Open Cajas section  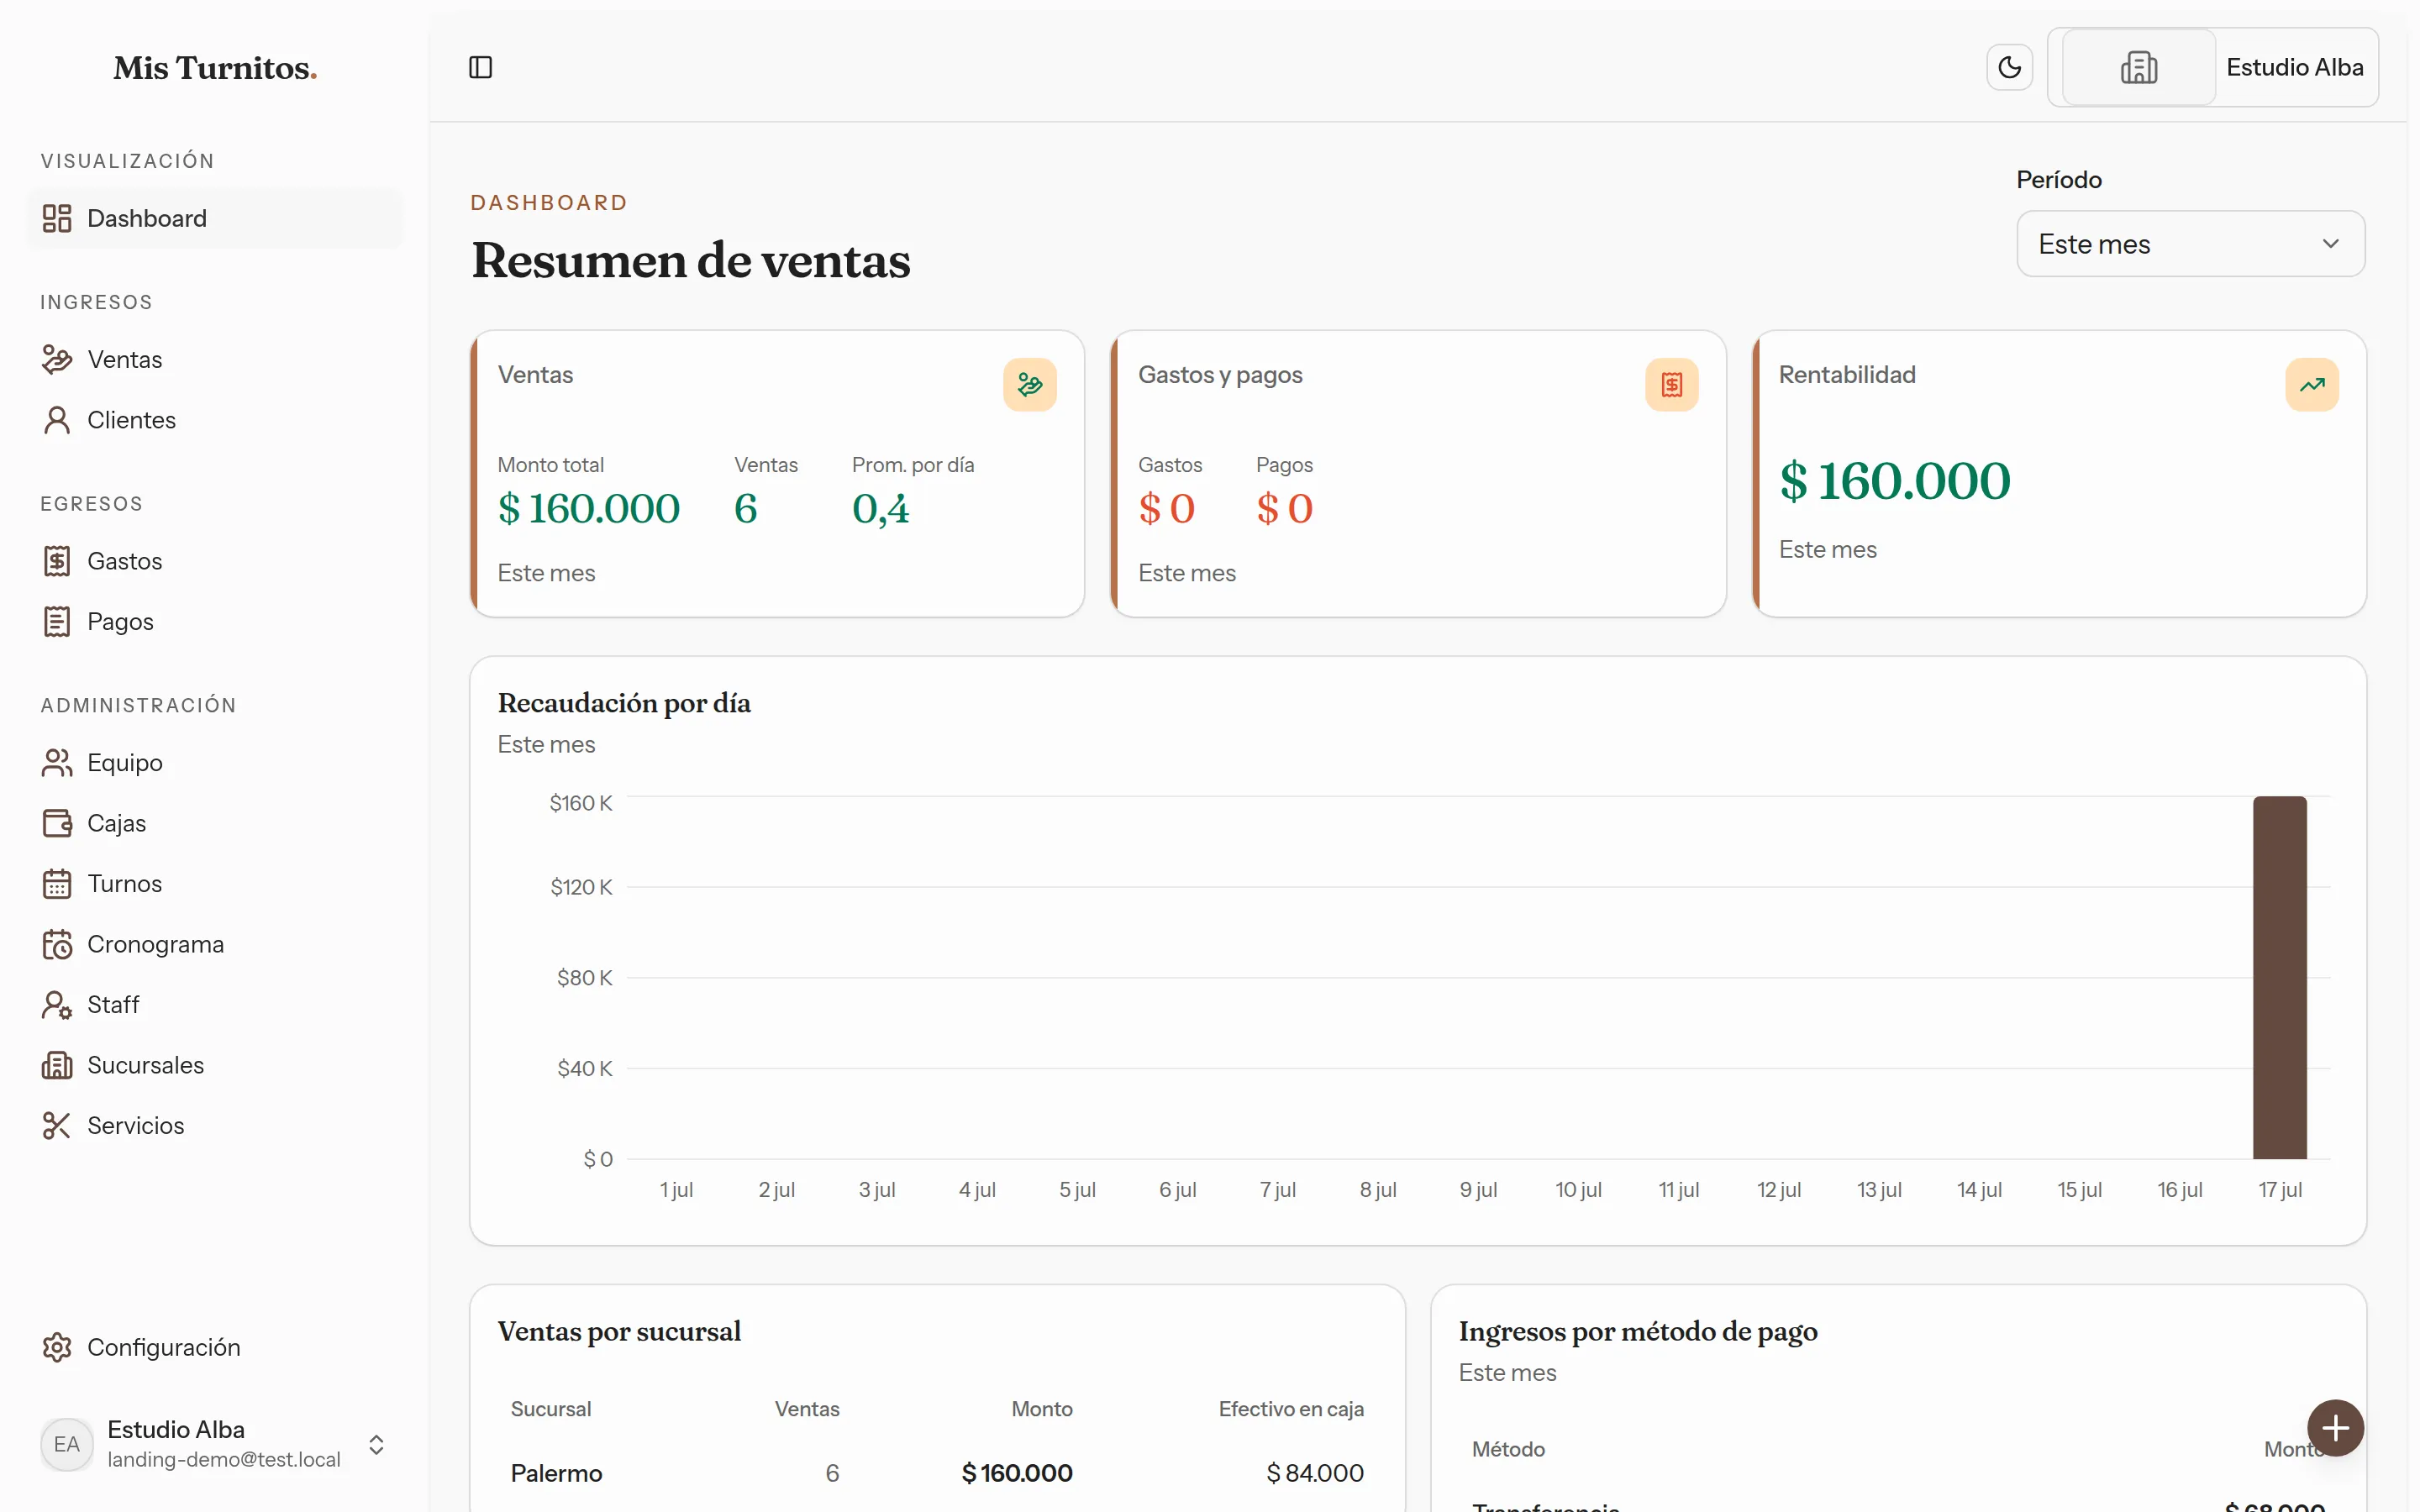pyautogui.click(x=216, y=823)
